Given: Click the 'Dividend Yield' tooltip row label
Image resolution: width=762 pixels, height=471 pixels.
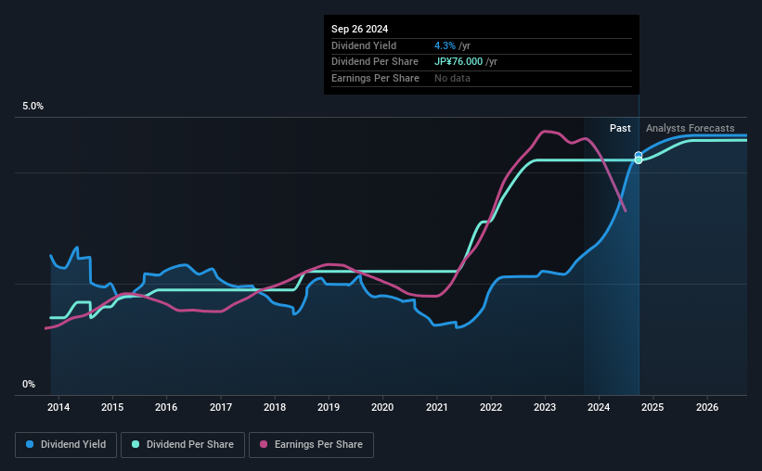Looking at the screenshot, I should coord(364,45).
